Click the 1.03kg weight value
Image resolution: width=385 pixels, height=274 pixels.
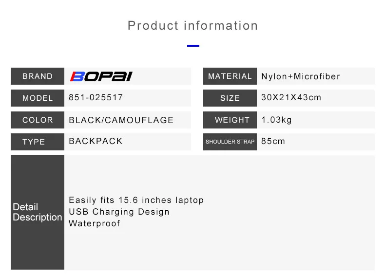[x=276, y=120]
